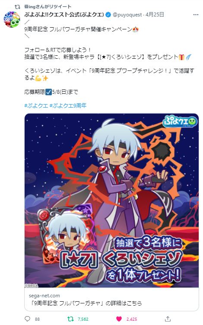The image size is (203, 325).
Task: Open the #ぷよクエ hashtag
Action: coord(36,106)
